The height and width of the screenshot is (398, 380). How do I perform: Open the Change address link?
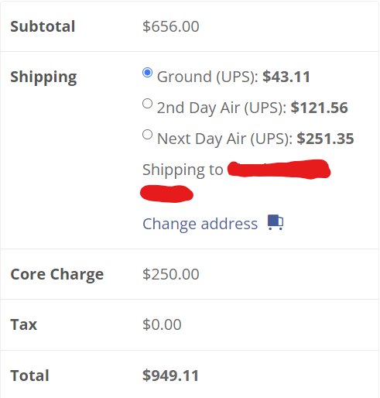click(x=200, y=224)
